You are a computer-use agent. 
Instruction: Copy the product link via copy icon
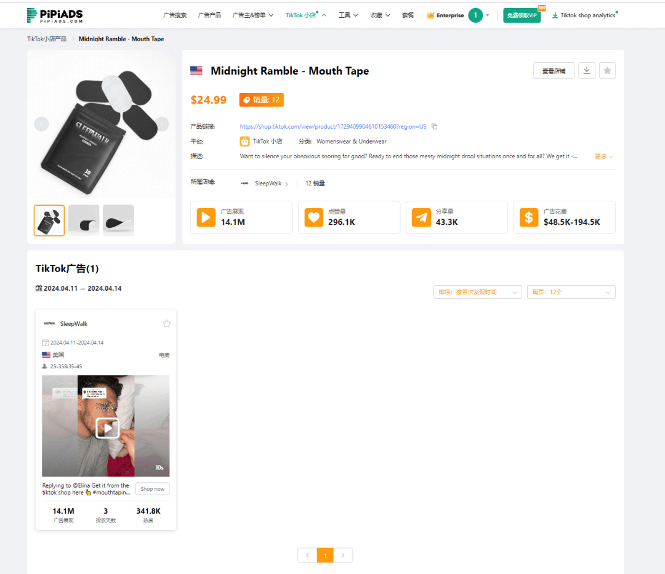pyautogui.click(x=434, y=126)
